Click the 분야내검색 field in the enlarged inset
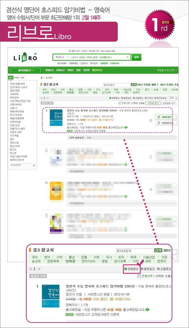 point(134,251)
